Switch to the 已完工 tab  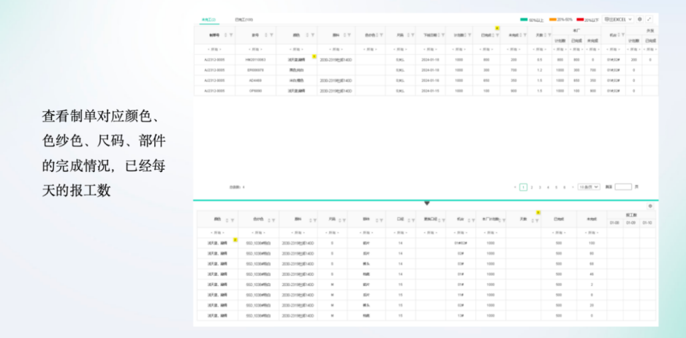(244, 20)
